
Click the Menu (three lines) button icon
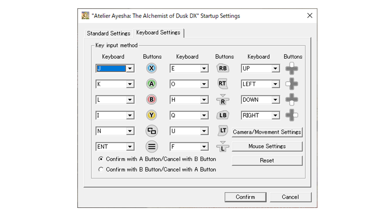(x=151, y=147)
